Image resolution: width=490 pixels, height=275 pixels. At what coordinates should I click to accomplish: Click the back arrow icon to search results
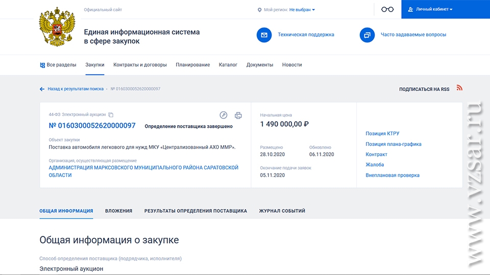tap(42, 89)
